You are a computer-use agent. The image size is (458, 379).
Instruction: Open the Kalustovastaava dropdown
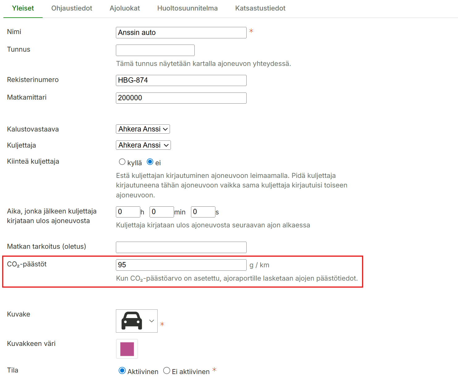143,129
